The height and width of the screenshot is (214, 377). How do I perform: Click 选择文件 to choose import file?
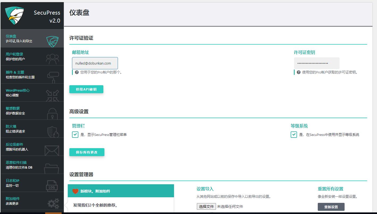206,207
